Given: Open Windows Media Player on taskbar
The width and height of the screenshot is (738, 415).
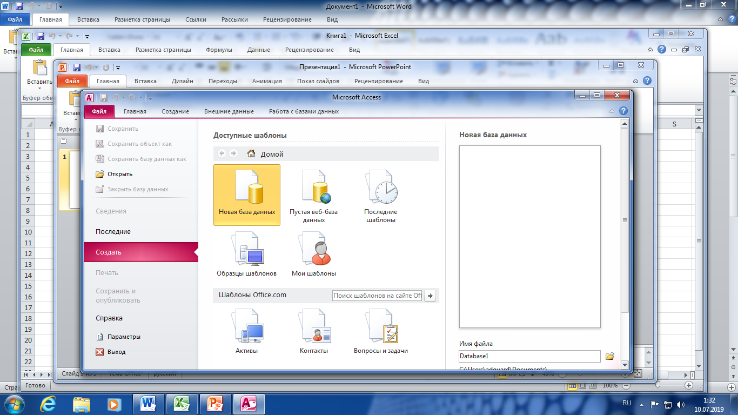Looking at the screenshot, I should tap(113, 404).
